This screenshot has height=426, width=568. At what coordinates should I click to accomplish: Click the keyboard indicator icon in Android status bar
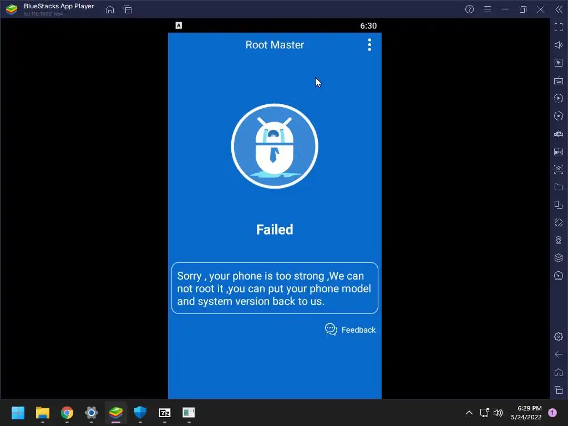click(x=179, y=26)
